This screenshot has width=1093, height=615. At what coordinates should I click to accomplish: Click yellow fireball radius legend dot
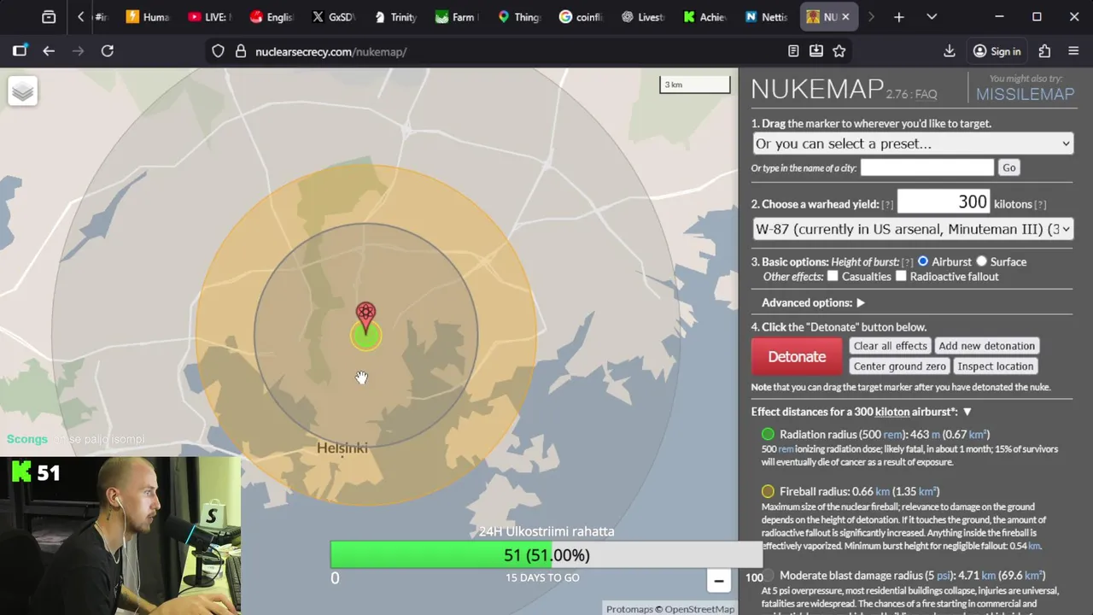[x=768, y=491]
